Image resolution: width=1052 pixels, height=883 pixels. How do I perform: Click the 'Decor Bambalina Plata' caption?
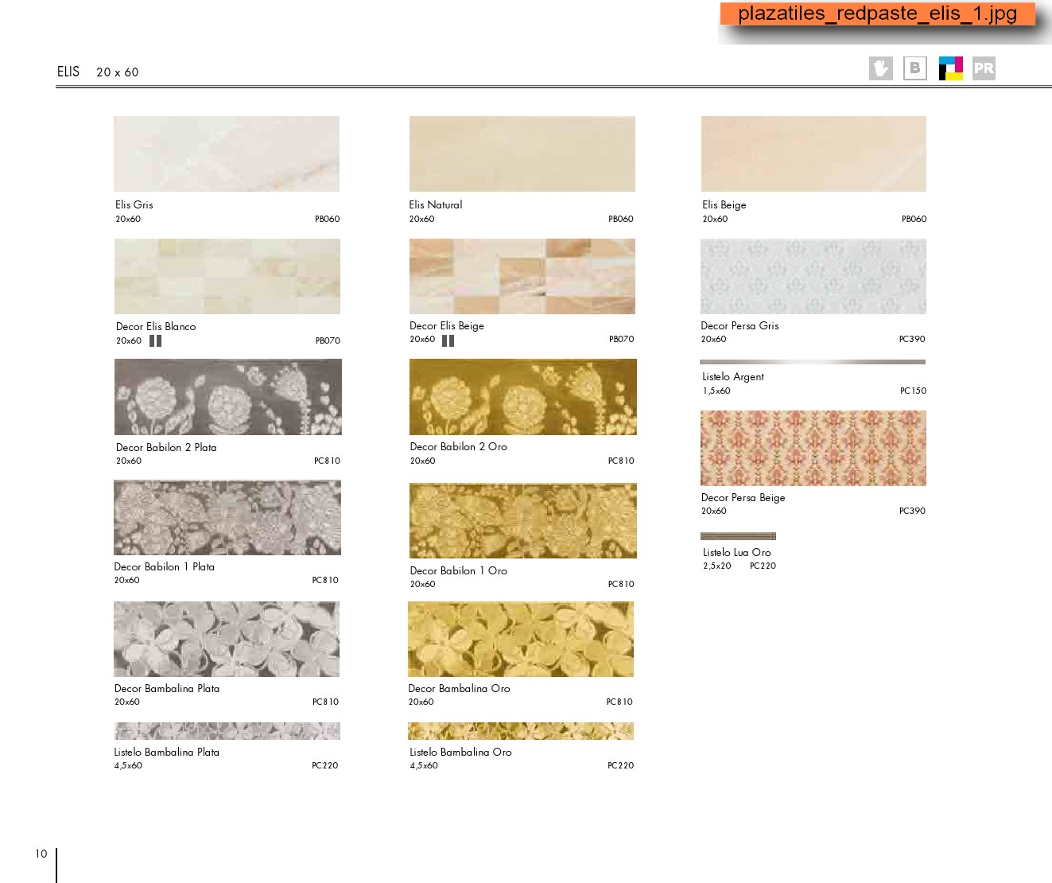pos(167,688)
